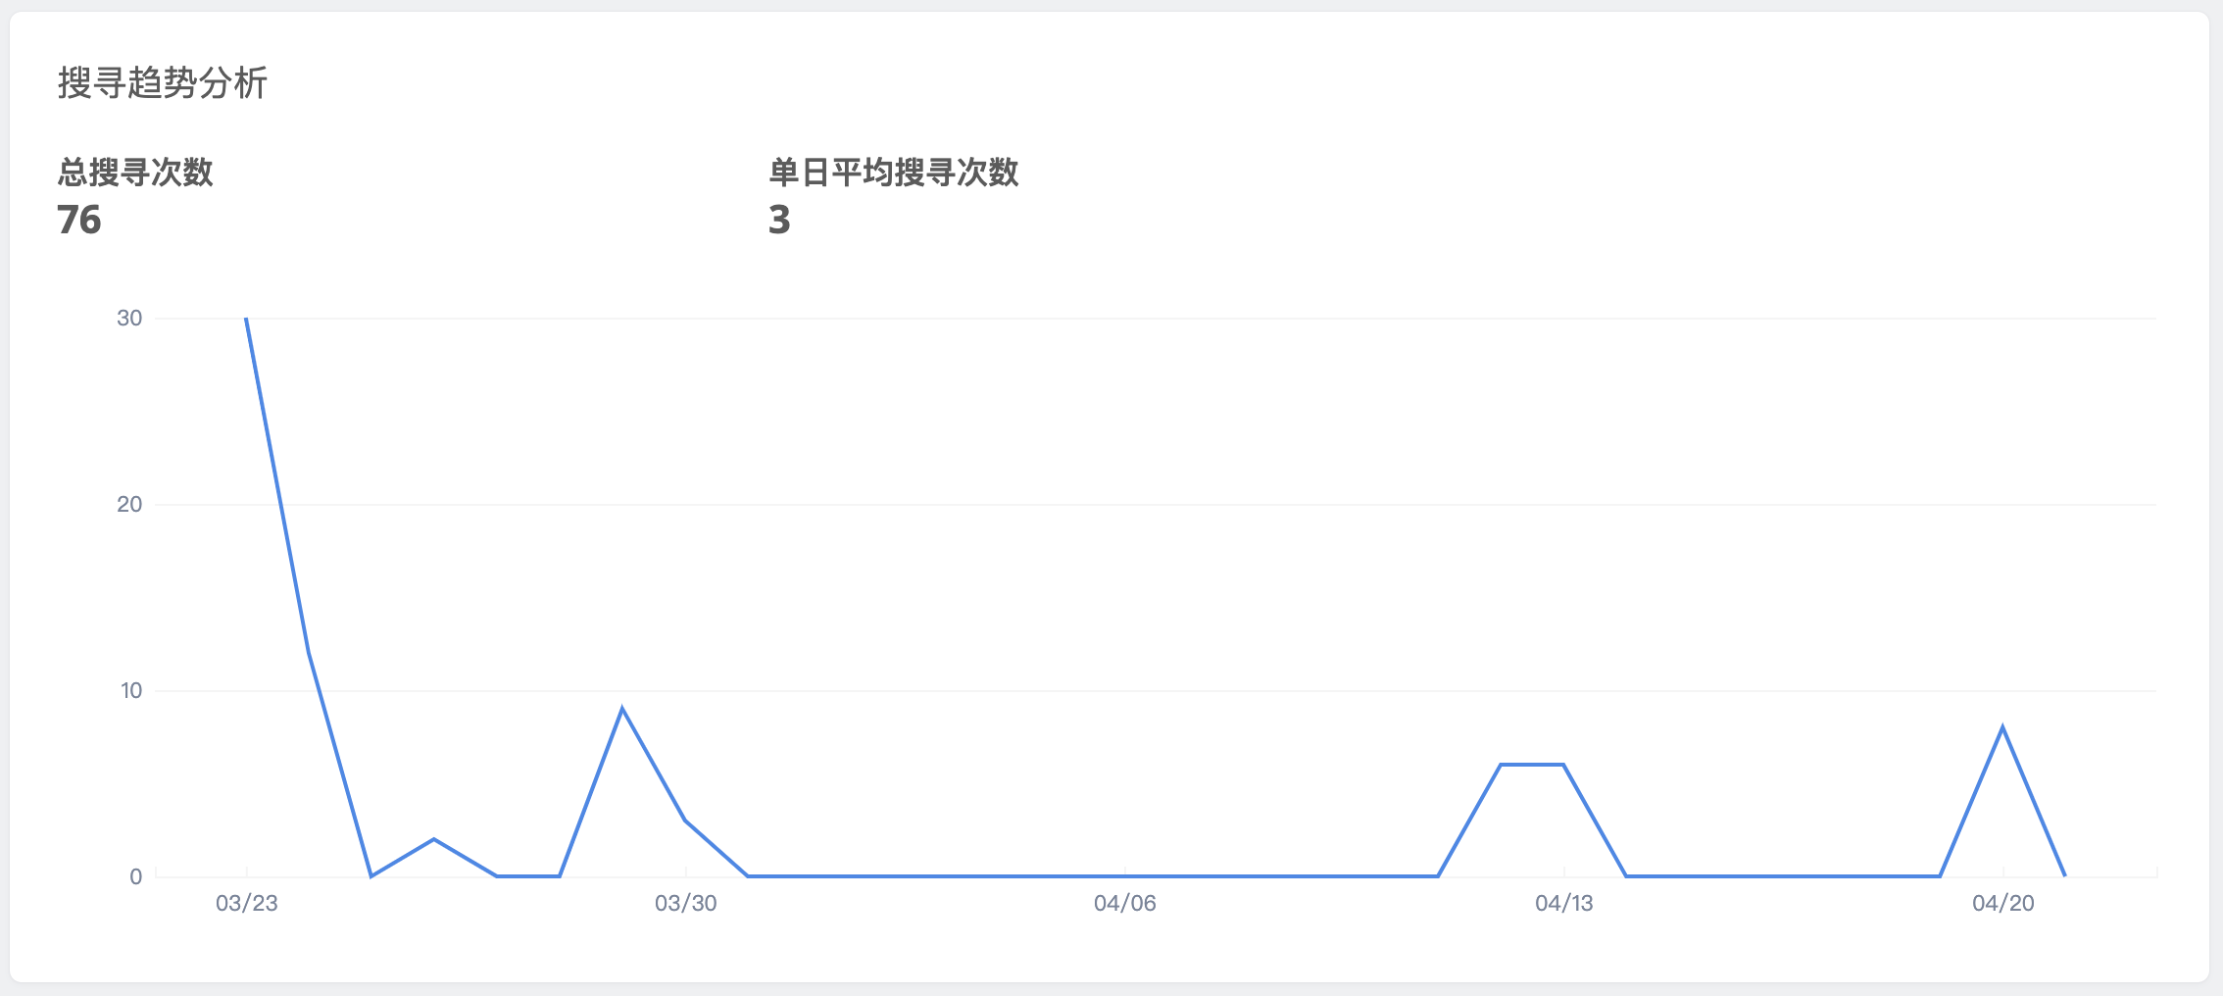Click the y-axis label 10

click(131, 690)
